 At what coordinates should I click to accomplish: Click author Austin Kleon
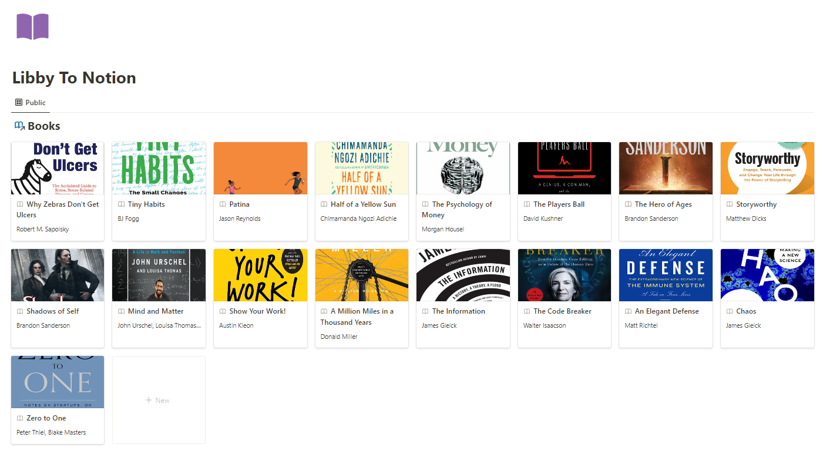(x=236, y=325)
